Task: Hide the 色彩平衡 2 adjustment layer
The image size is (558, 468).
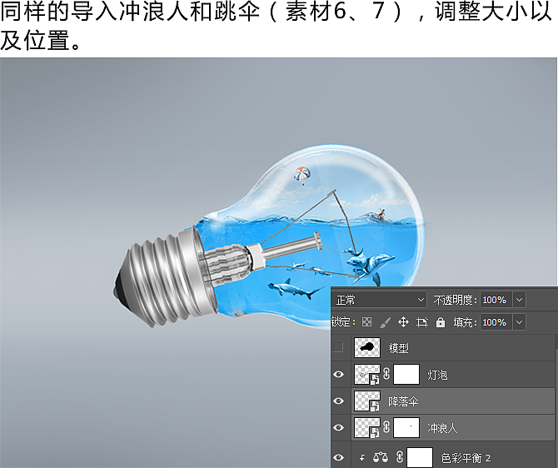Action: [x=338, y=457]
